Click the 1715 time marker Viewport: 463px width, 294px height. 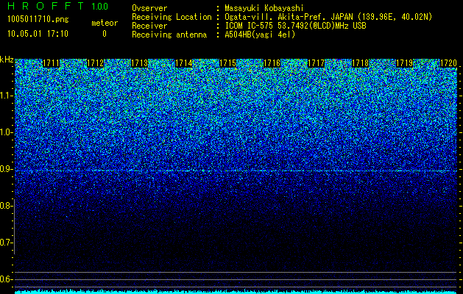227,63
